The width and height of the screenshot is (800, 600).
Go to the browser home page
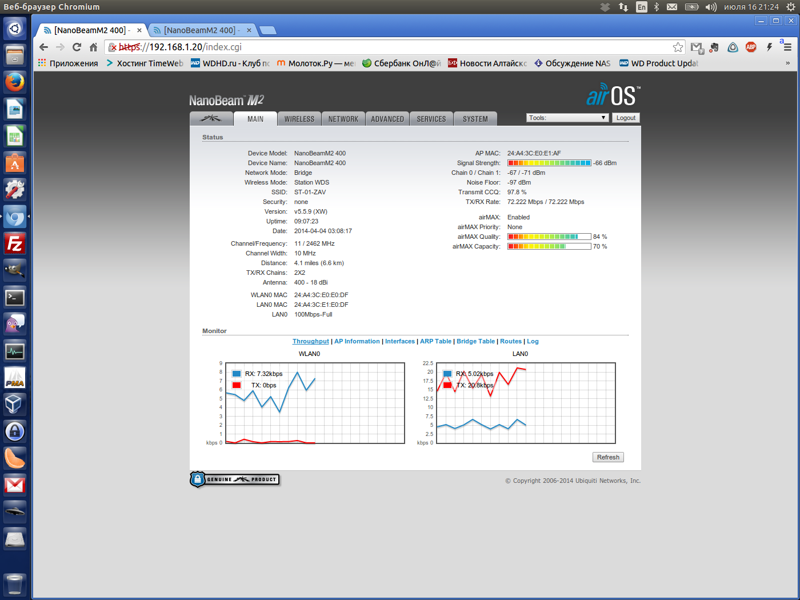(93, 47)
